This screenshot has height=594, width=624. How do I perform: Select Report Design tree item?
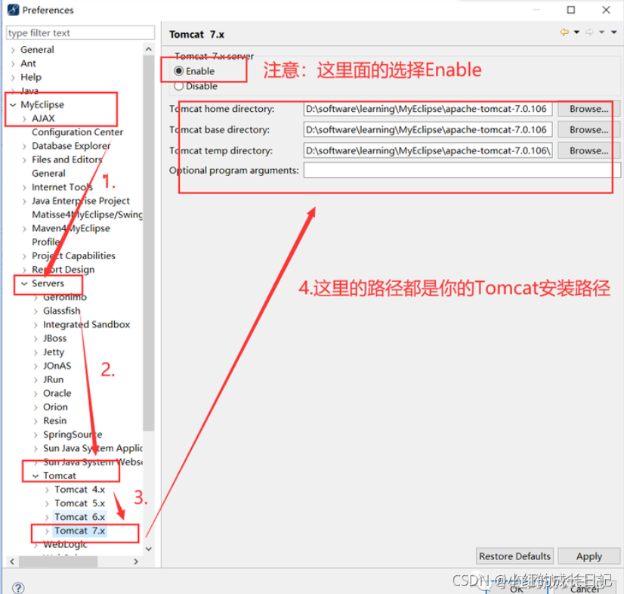pyautogui.click(x=63, y=270)
